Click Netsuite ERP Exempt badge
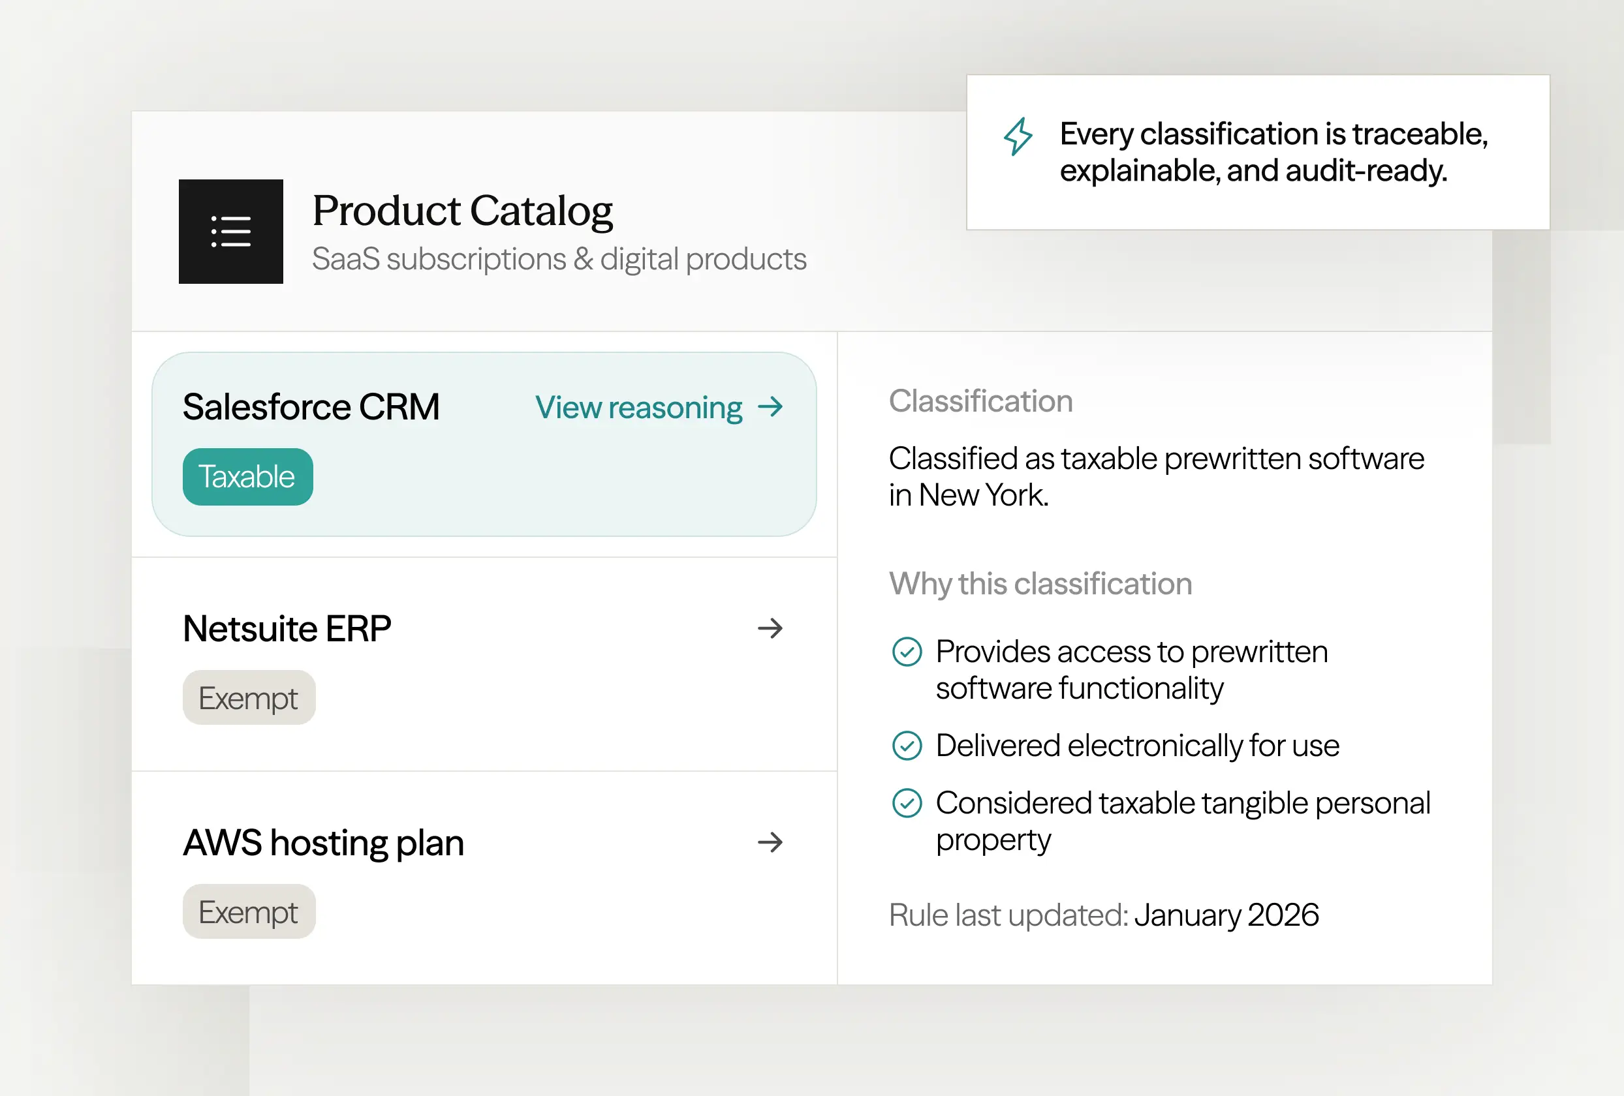 [249, 698]
